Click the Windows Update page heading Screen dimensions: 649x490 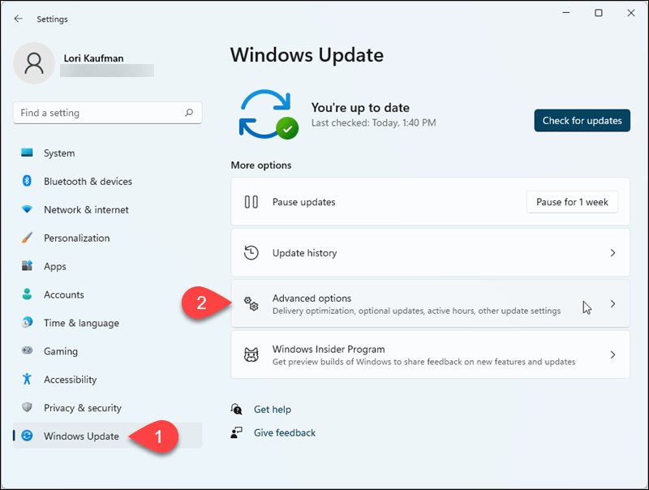coord(307,55)
